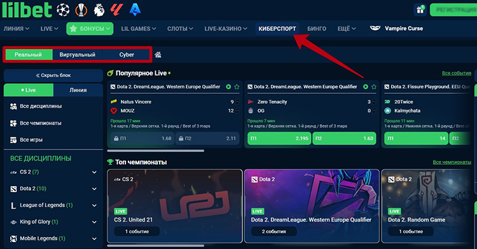Image resolution: width=477 pixels, height=249 pixels.
Task: Expand the Слоты menu
Action: pos(180,29)
